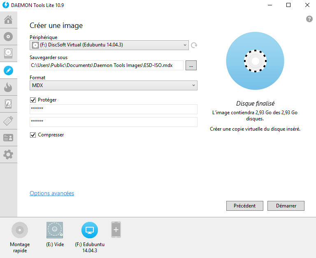Open the Format dropdown showing MDX
The height and width of the screenshot is (258, 316).
click(114, 85)
